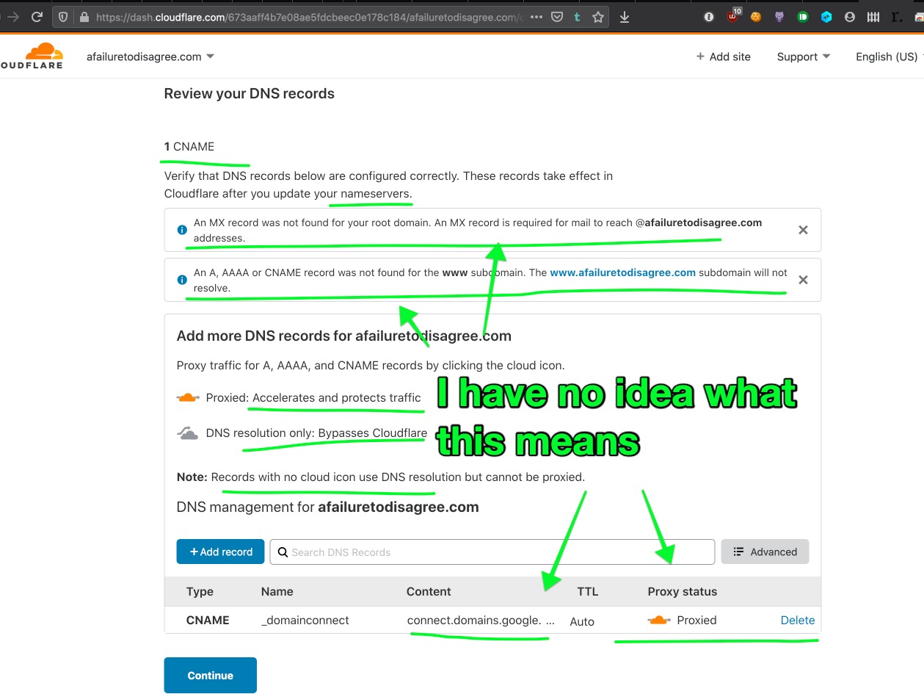Open the Advanced search options
The width and height of the screenshot is (924, 694).
point(765,552)
